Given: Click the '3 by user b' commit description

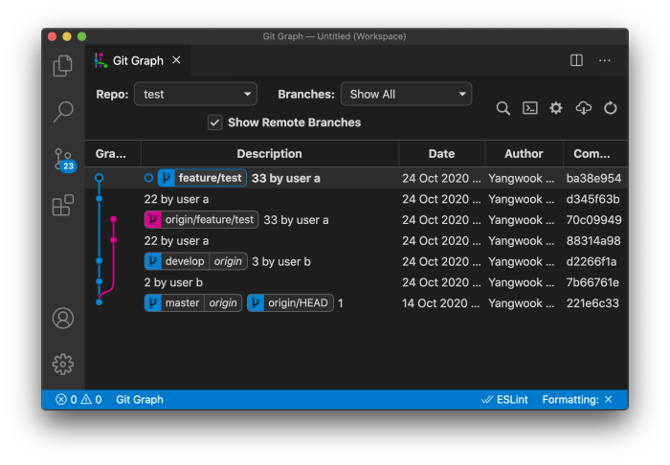Looking at the screenshot, I should coord(281,261).
